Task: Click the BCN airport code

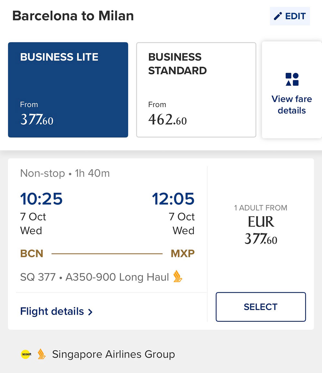Action: (32, 253)
